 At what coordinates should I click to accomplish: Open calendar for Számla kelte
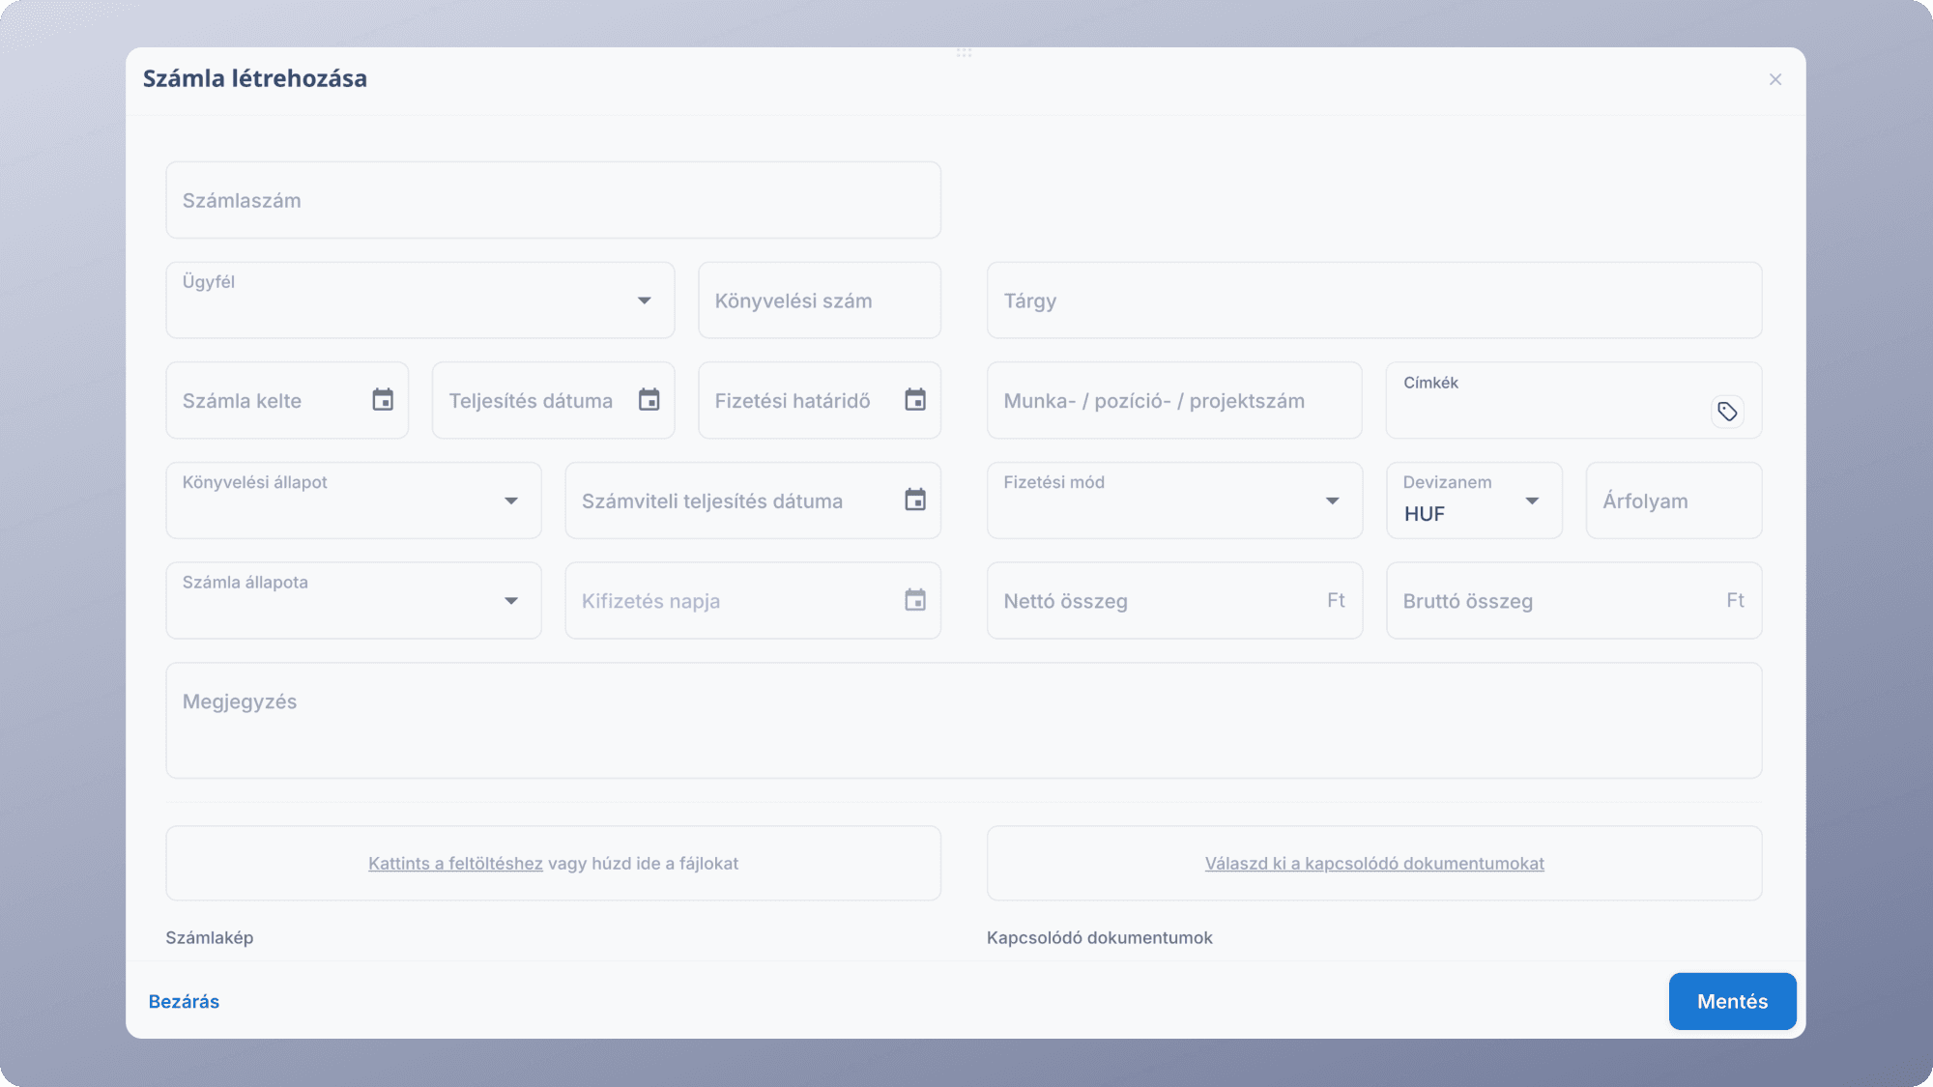pos(383,400)
